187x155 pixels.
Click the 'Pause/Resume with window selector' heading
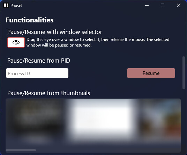pyautogui.click(x=55, y=32)
